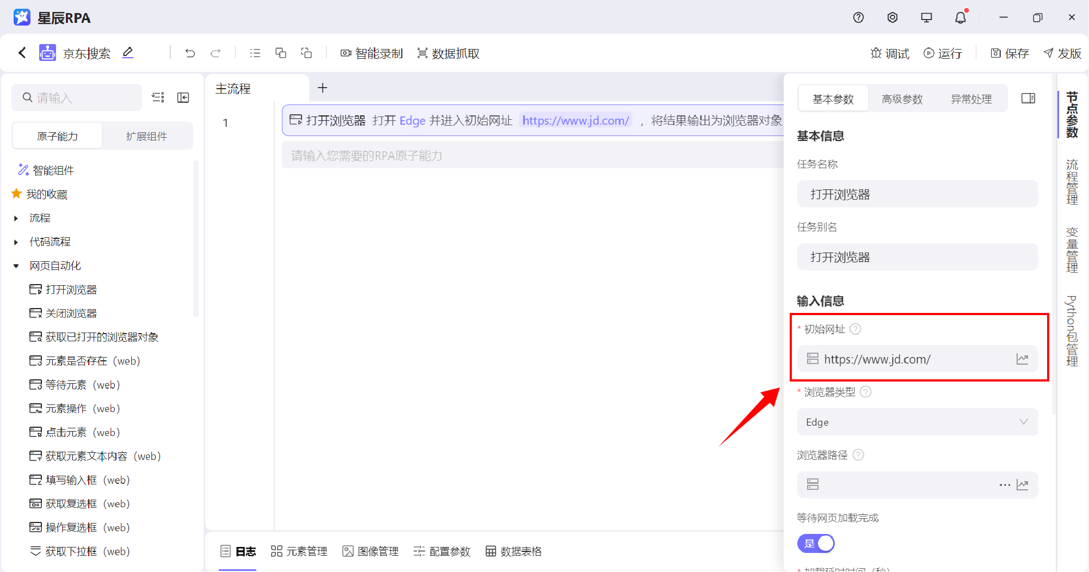Expand the 代码流程 tree node

pyautogui.click(x=16, y=242)
